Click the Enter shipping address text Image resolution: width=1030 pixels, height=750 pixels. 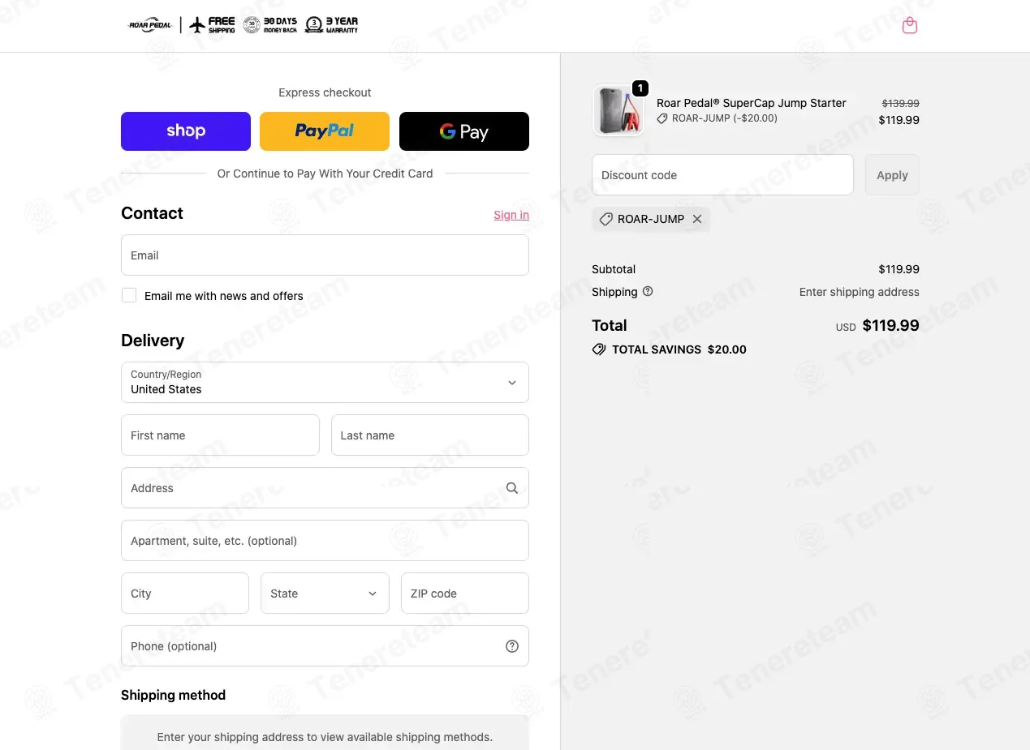pyautogui.click(x=860, y=292)
